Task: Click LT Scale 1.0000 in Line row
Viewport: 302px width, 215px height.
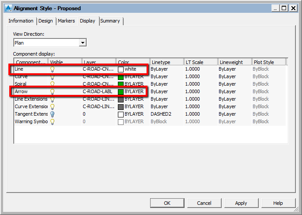Action: coord(193,69)
